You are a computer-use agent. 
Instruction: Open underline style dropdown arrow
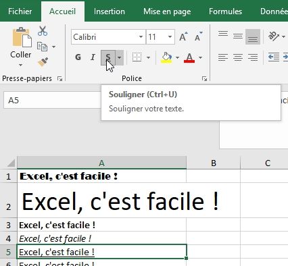pos(120,57)
